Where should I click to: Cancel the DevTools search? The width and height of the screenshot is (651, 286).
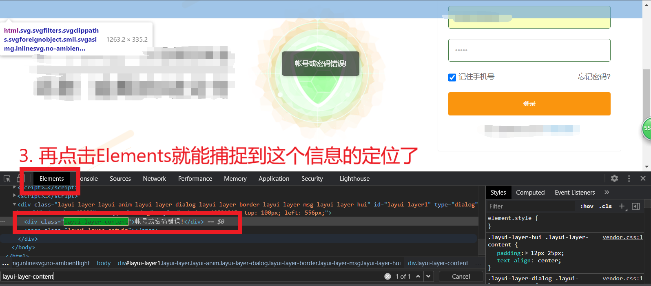click(x=461, y=277)
